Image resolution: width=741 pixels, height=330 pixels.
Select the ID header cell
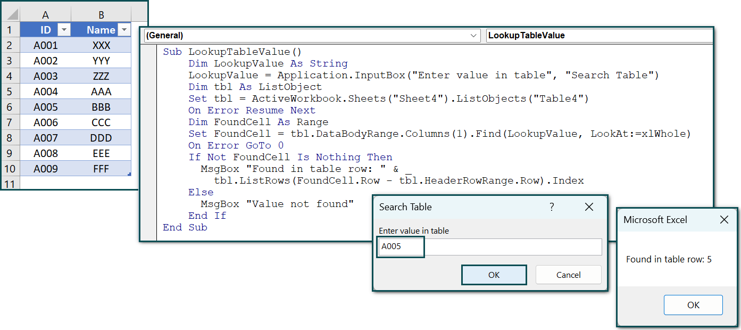(45, 29)
